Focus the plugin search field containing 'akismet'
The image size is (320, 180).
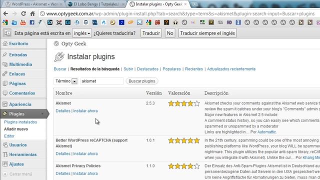[x=101, y=81]
